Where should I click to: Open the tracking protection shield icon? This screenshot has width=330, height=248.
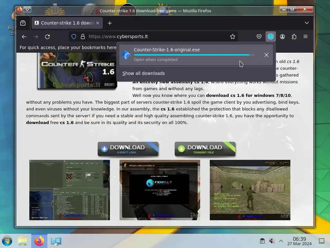pyautogui.click(x=74, y=37)
